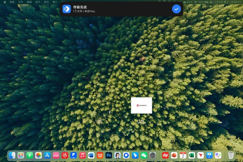
Task: Open WeChat from the Dock
Action: click(x=143, y=155)
